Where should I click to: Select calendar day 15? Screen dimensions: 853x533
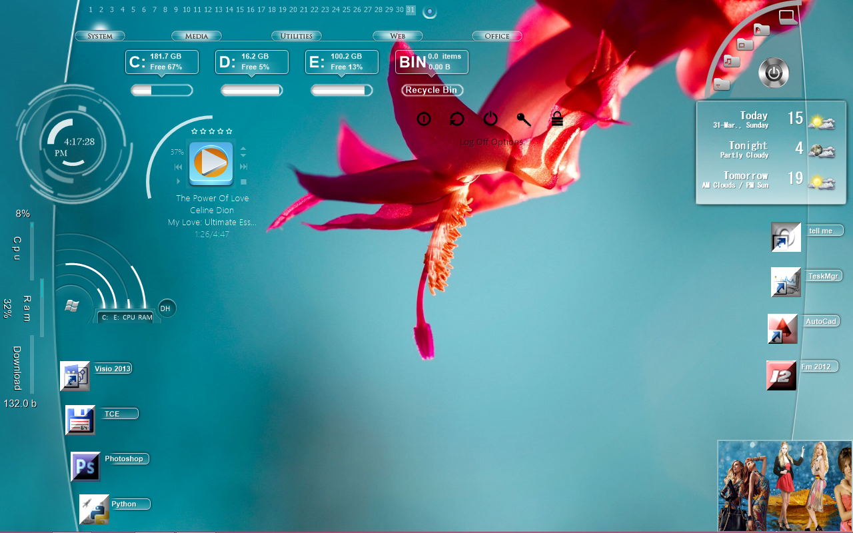click(240, 10)
